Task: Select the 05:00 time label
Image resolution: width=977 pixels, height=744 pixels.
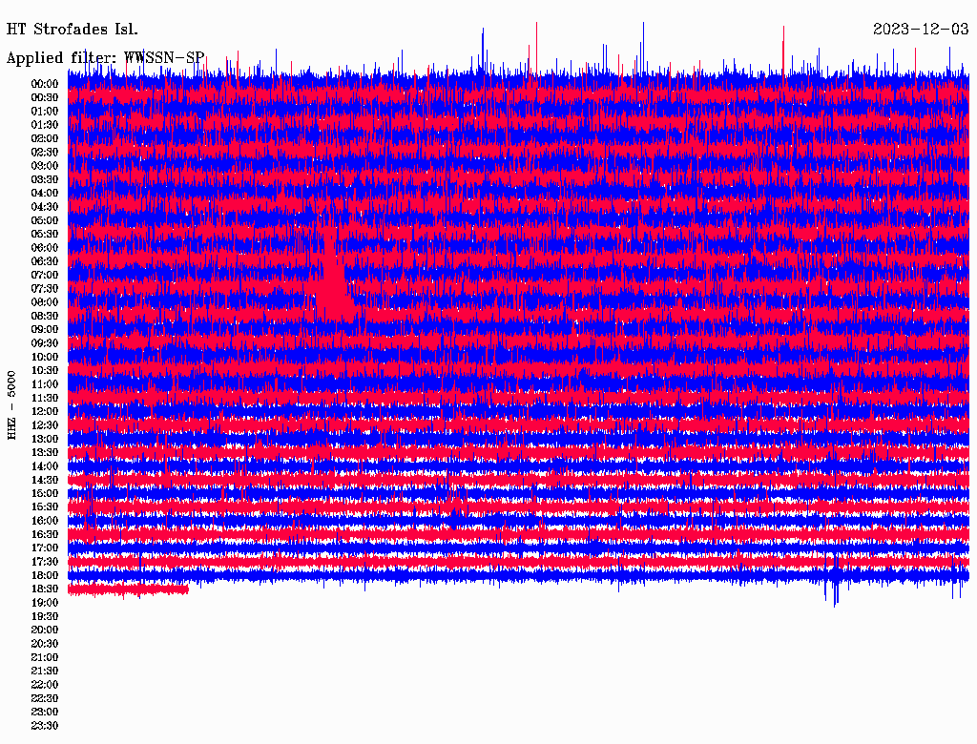Action: tap(45, 220)
